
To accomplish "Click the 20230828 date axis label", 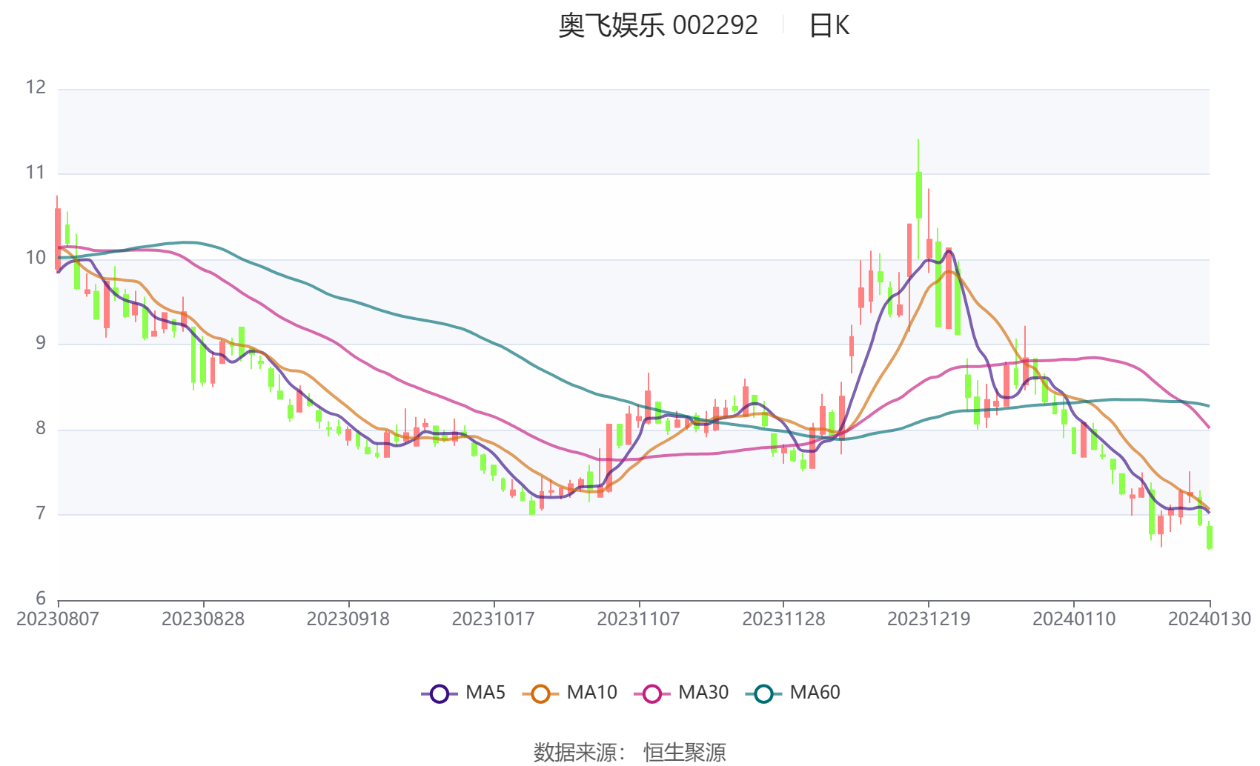I will pyautogui.click(x=203, y=619).
